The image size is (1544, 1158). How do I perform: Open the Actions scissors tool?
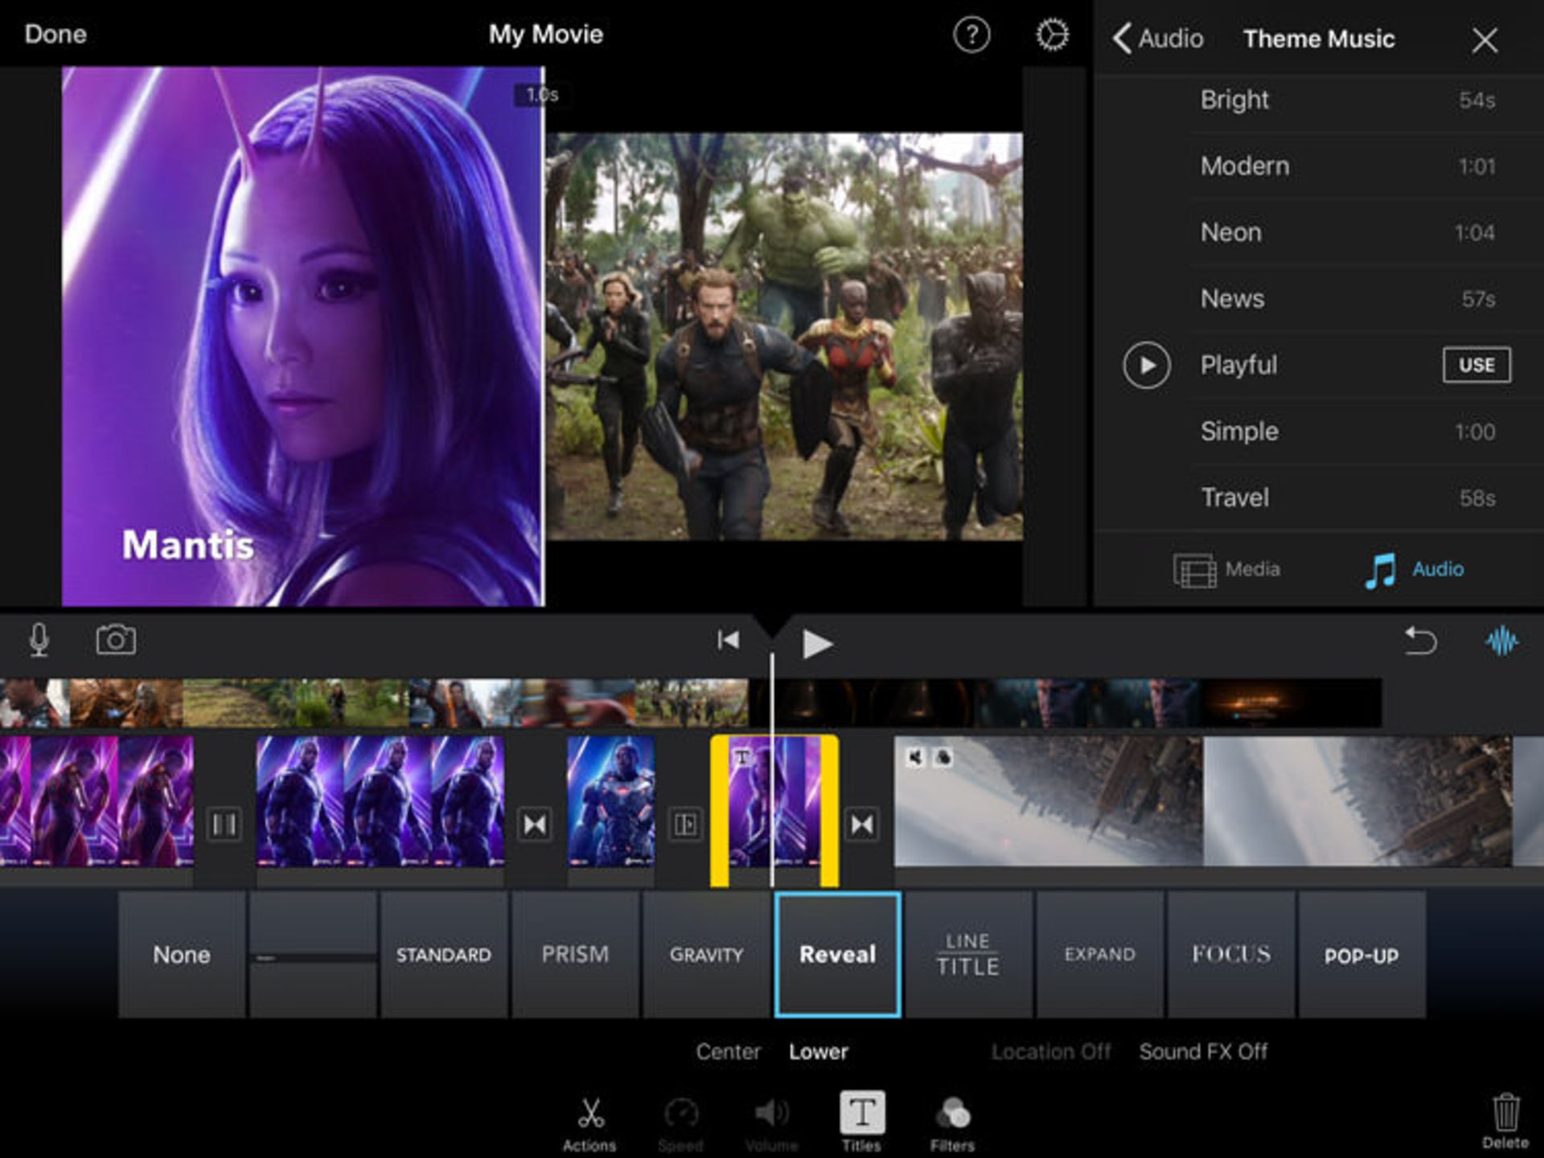(589, 1117)
